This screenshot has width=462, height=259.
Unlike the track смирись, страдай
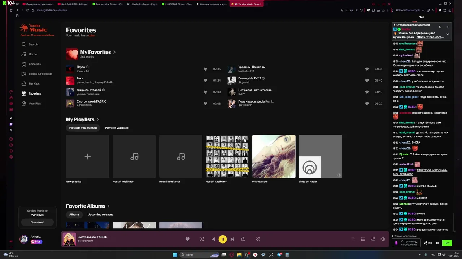tap(205, 92)
